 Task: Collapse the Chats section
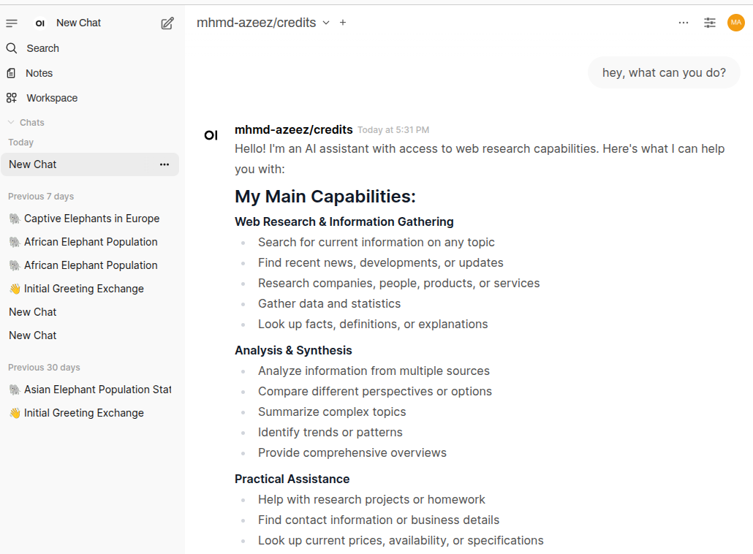[10, 122]
